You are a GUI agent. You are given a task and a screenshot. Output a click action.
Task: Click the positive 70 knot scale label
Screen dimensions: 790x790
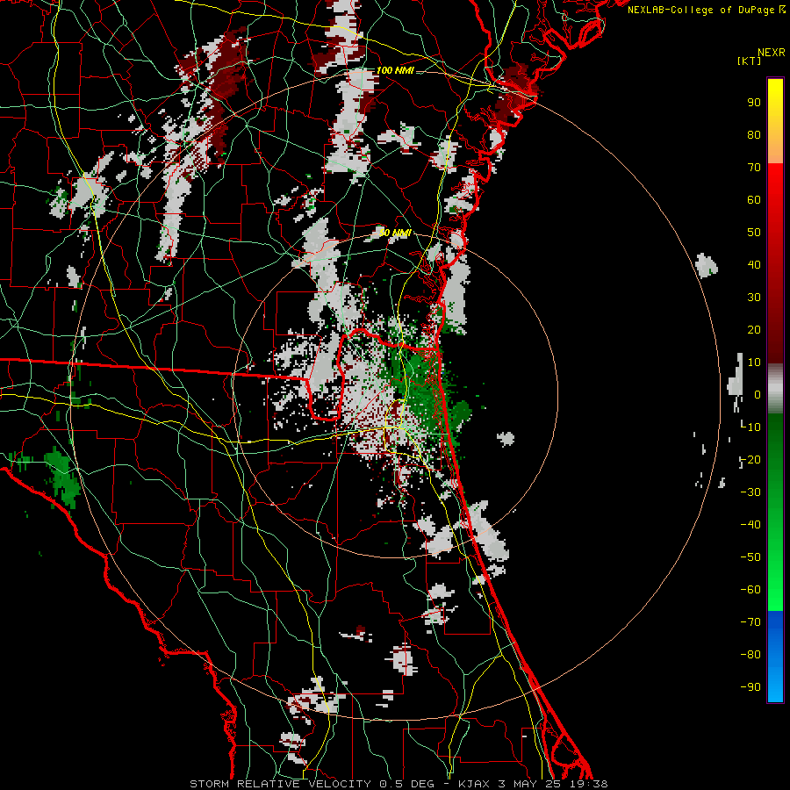pyautogui.click(x=754, y=168)
